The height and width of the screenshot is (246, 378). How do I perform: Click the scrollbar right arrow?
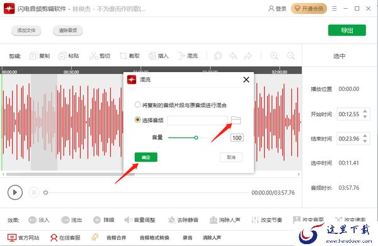tap(299, 174)
